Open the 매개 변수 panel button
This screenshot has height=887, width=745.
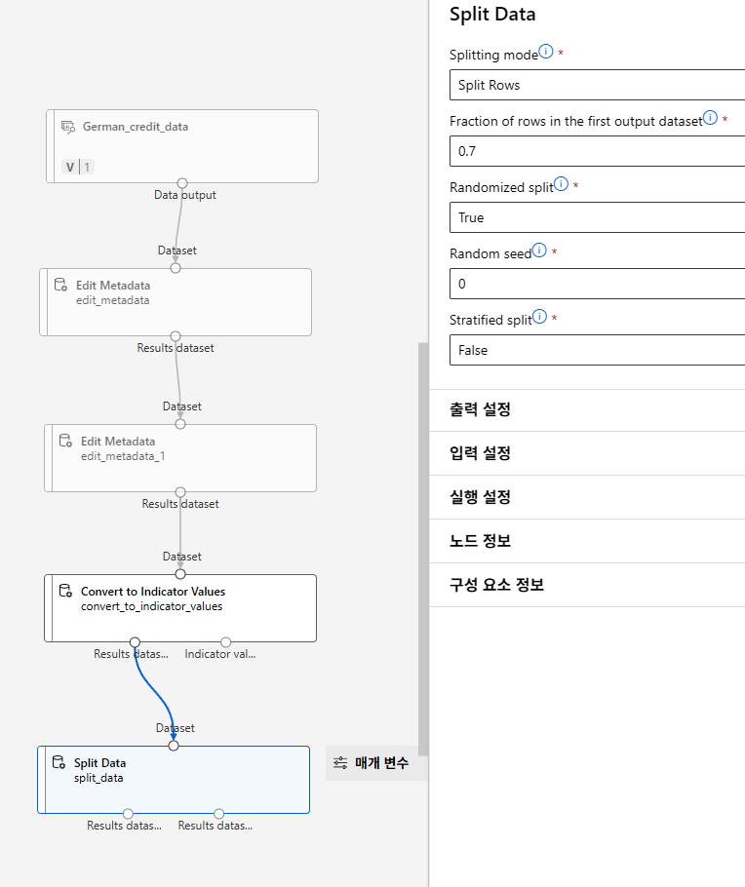[x=376, y=763]
